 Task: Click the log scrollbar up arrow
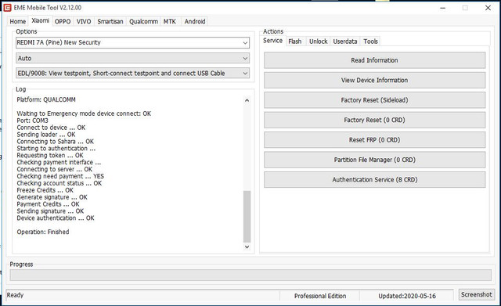click(247, 100)
